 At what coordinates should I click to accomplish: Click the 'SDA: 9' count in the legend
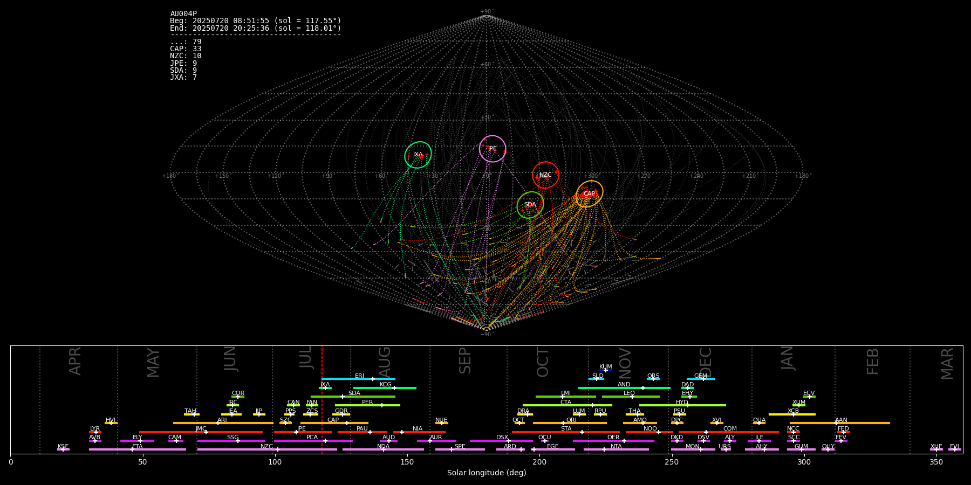(x=183, y=71)
